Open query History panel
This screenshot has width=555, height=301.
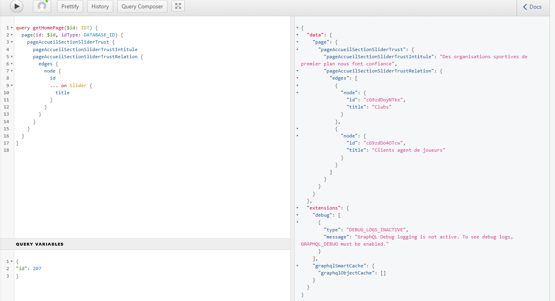(100, 6)
